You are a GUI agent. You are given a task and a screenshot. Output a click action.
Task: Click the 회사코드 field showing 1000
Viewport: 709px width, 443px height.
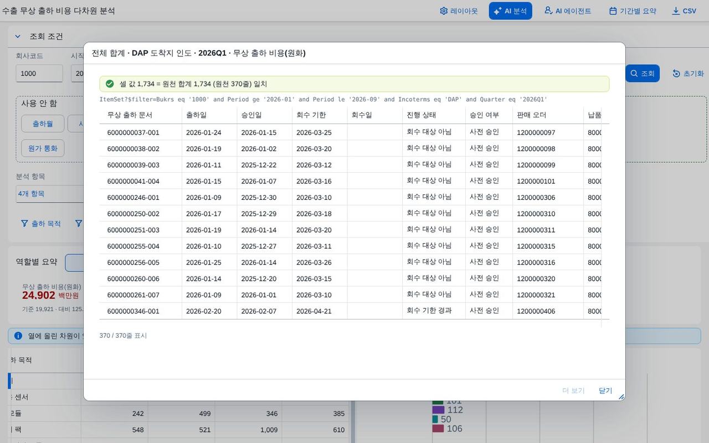(39, 73)
